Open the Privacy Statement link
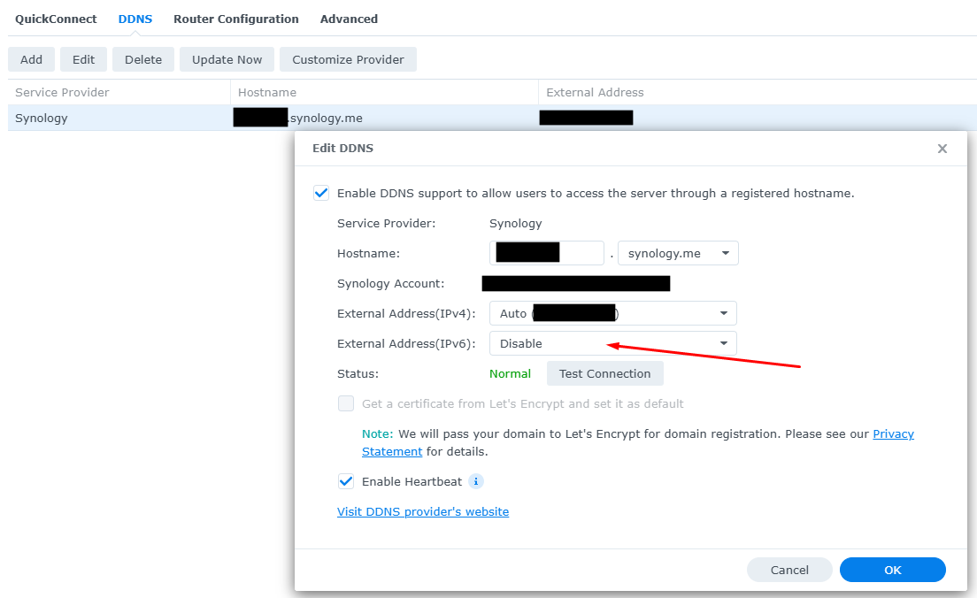 (x=893, y=434)
